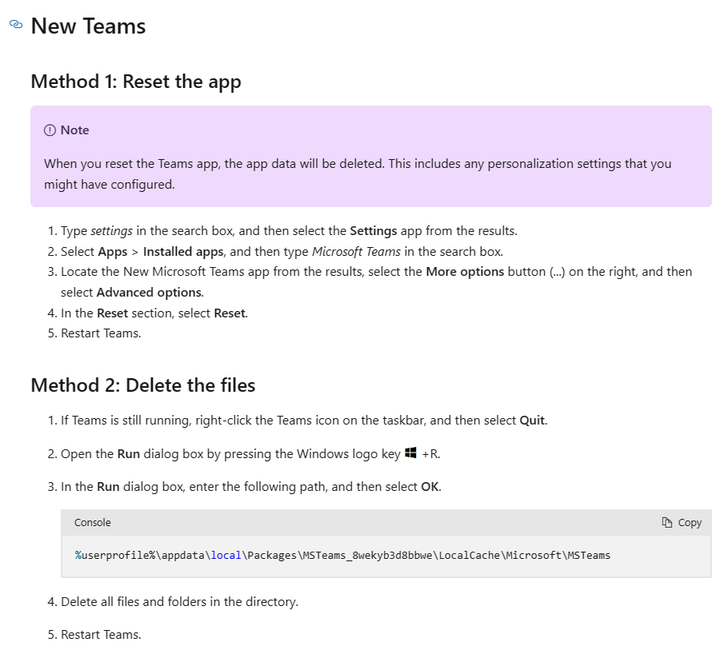The width and height of the screenshot is (720, 650).
Task: Click the bold 'More options' text
Action: (465, 272)
